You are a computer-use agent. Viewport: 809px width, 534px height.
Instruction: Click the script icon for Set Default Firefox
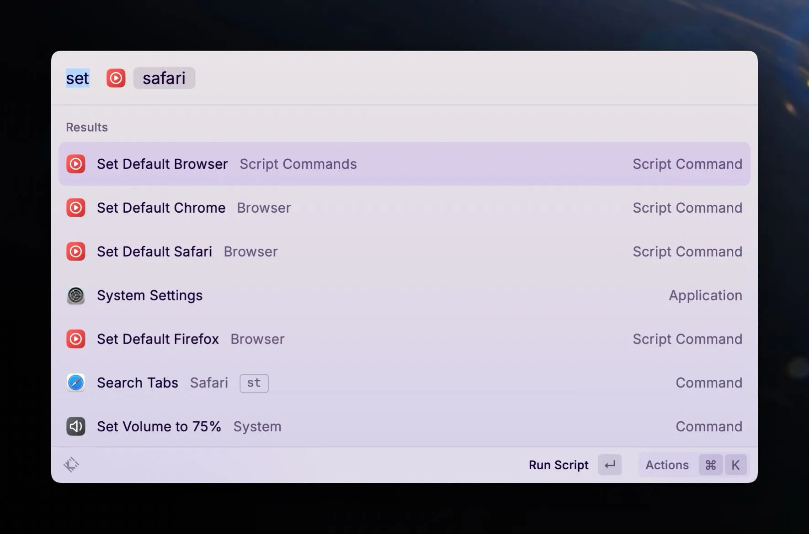coord(76,339)
